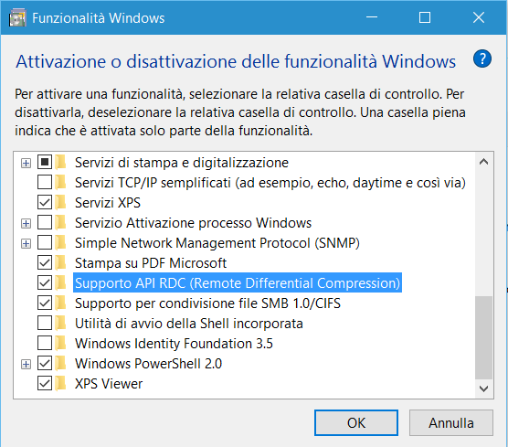
Task: Click the folder icon next to Servizi XPS
Action: [60, 202]
